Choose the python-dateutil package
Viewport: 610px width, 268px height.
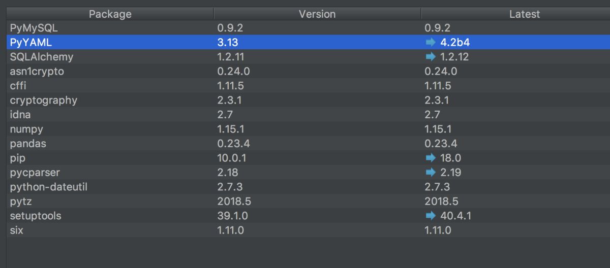308,187
